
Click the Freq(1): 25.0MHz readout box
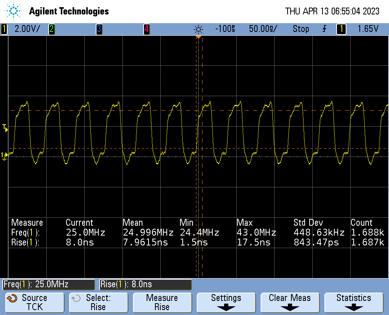49,284
